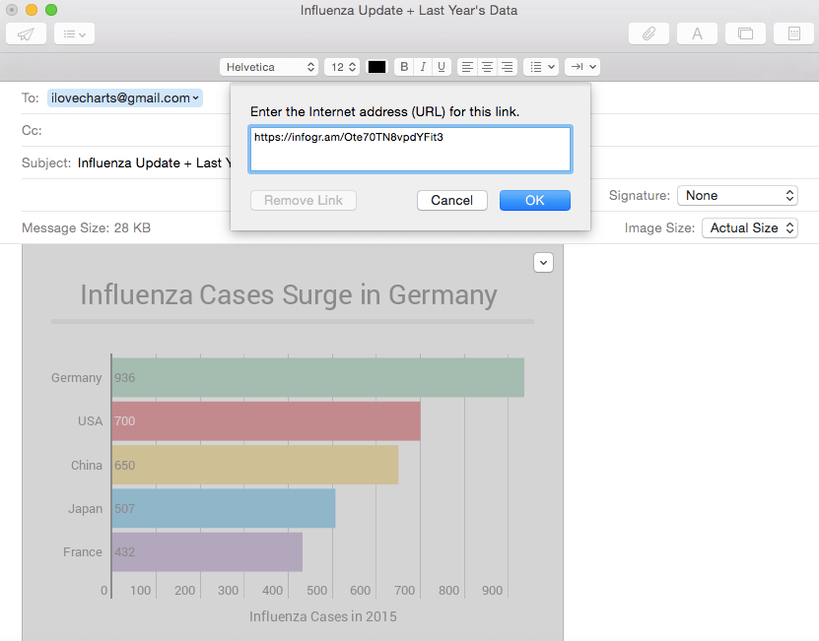
Task: Open the text color swatch
Action: click(375, 66)
